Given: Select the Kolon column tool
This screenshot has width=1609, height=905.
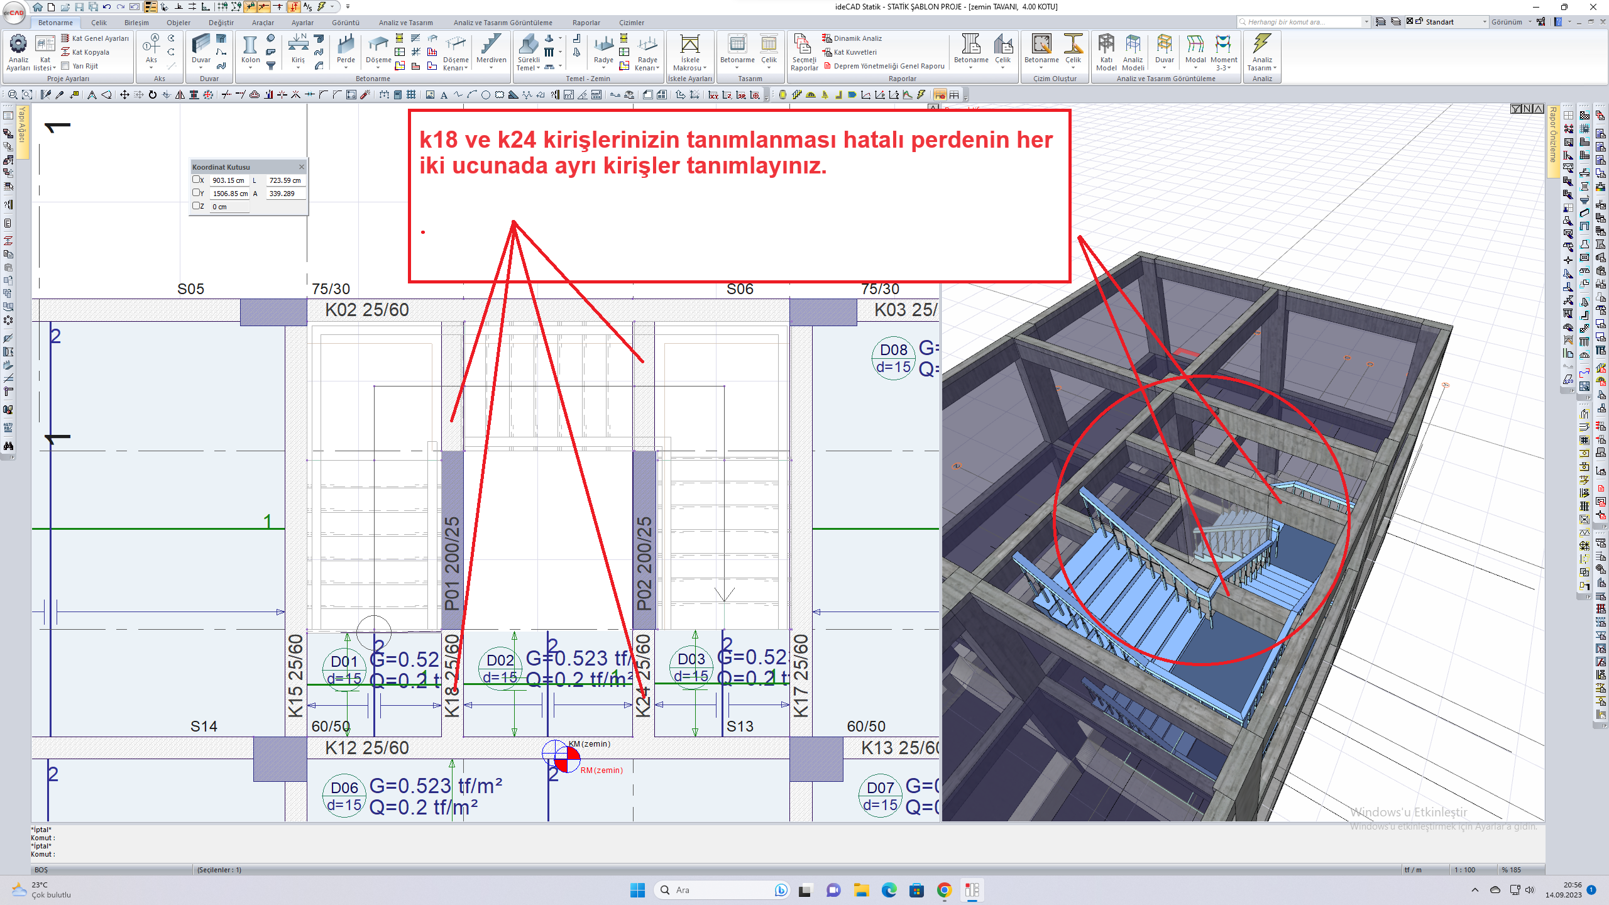Looking at the screenshot, I should (250, 50).
